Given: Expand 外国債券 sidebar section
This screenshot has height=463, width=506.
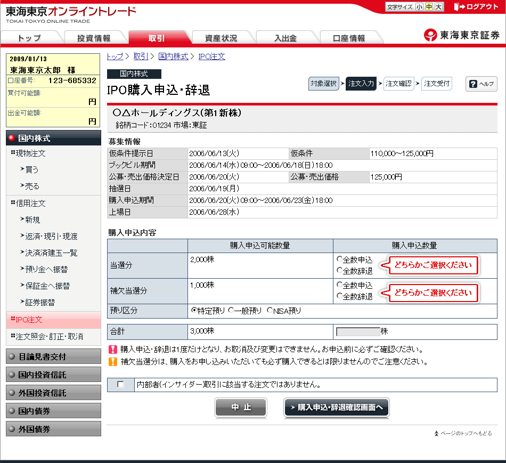Looking at the screenshot, I should click(54, 429).
